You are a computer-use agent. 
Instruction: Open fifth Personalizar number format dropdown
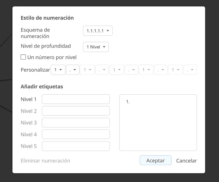coord(176,70)
